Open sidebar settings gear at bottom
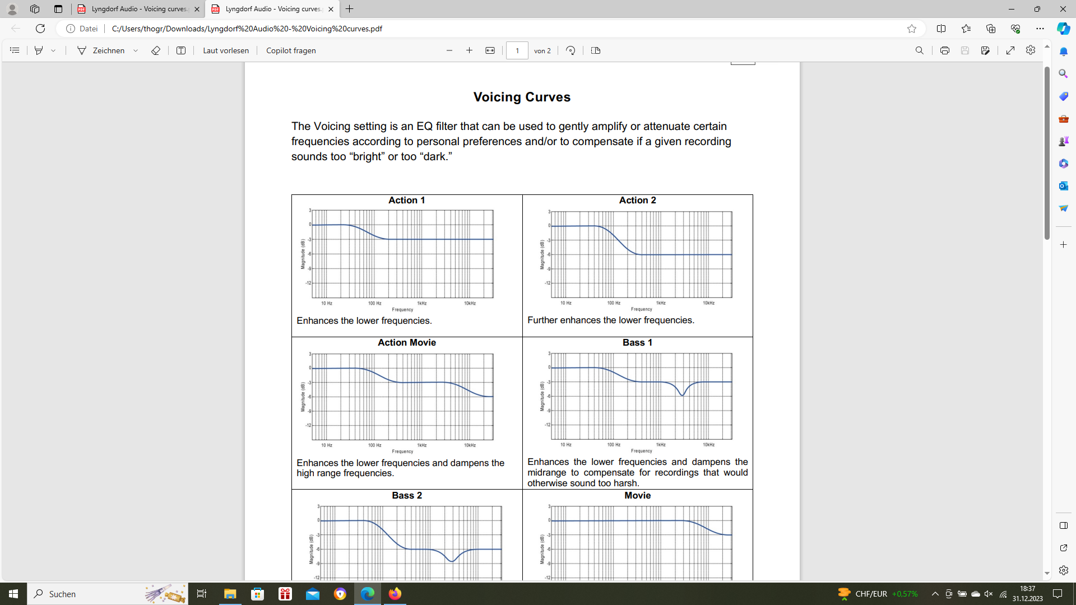The image size is (1076, 605). coord(1063,570)
